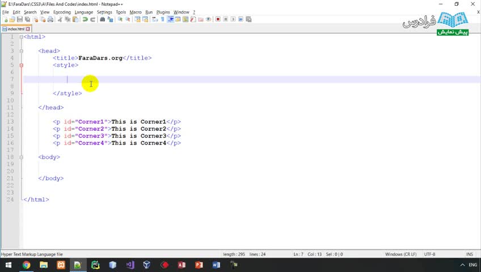Click the Copy toolbar icon
This screenshot has height=272, width=481.
pyautogui.click(x=67, y=19)
